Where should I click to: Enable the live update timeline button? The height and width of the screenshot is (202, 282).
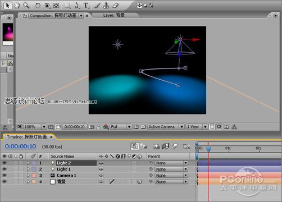[135, 146]
